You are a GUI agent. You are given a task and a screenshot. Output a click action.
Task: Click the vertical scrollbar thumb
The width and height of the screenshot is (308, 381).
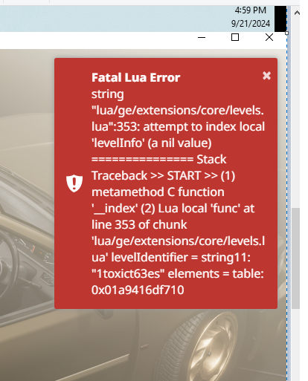(x=295, y=258)
